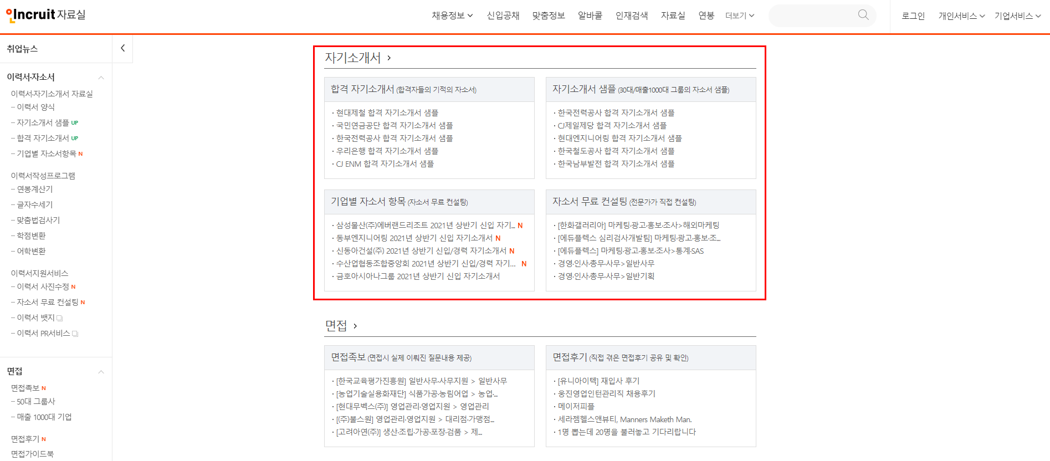Image resolution: width=1050 pixels, height=461 pixels.
Task: Select 연봉 in top navigation
Action: [706, 16]
